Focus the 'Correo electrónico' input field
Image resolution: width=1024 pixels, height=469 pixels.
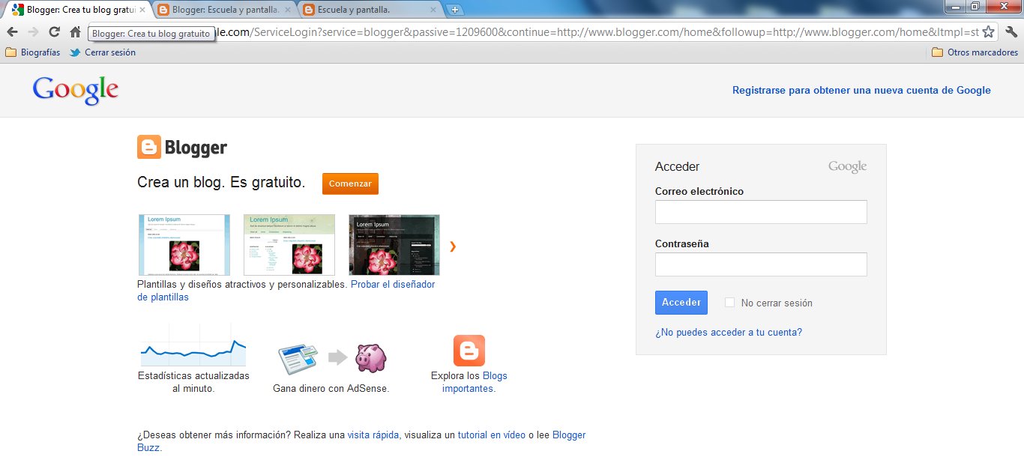(761, 212)
